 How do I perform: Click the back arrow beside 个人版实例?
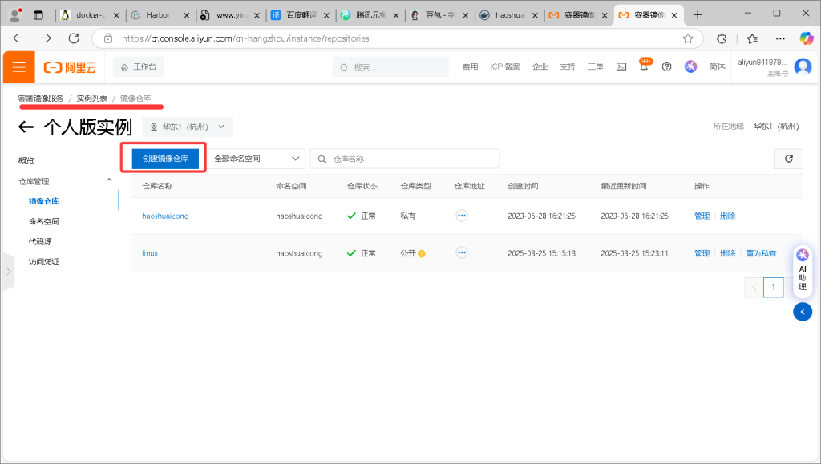(x=26, y=127)
